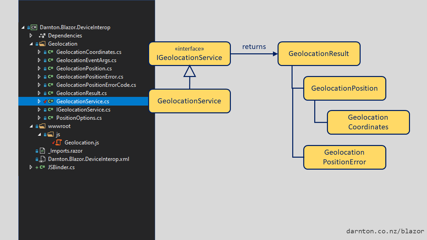
Task: Click the Geolocation folder icon
Action: pyautogui.click(x=42, y=44)
